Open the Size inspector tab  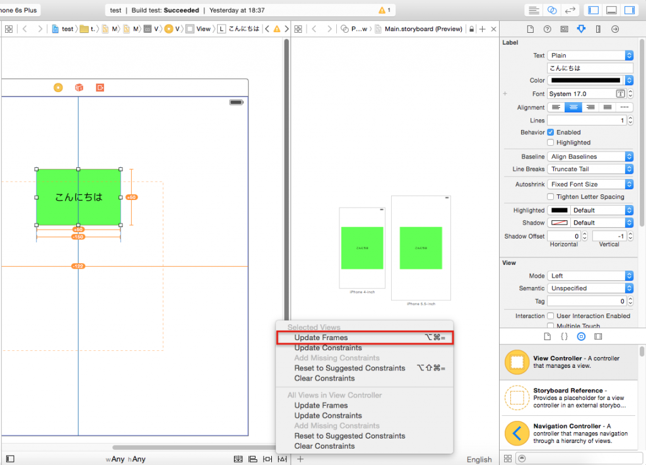coord(598,29)
